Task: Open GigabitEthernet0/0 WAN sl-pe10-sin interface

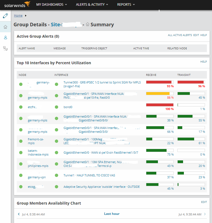Action: click(x=101, y=153)
